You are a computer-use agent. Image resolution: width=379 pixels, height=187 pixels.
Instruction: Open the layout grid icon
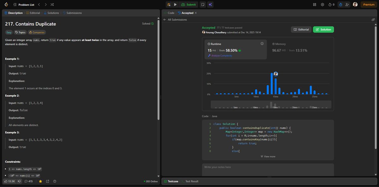(x=314, y=4)
